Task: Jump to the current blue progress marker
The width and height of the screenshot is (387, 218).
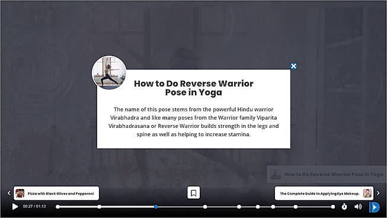Action: (x=156, y=207)
